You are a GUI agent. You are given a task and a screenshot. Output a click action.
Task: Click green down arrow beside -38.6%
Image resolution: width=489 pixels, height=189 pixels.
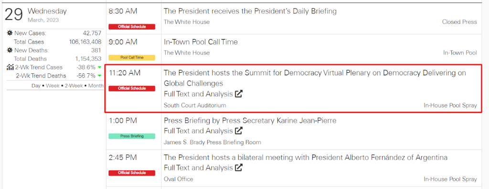tap(99, 68)
